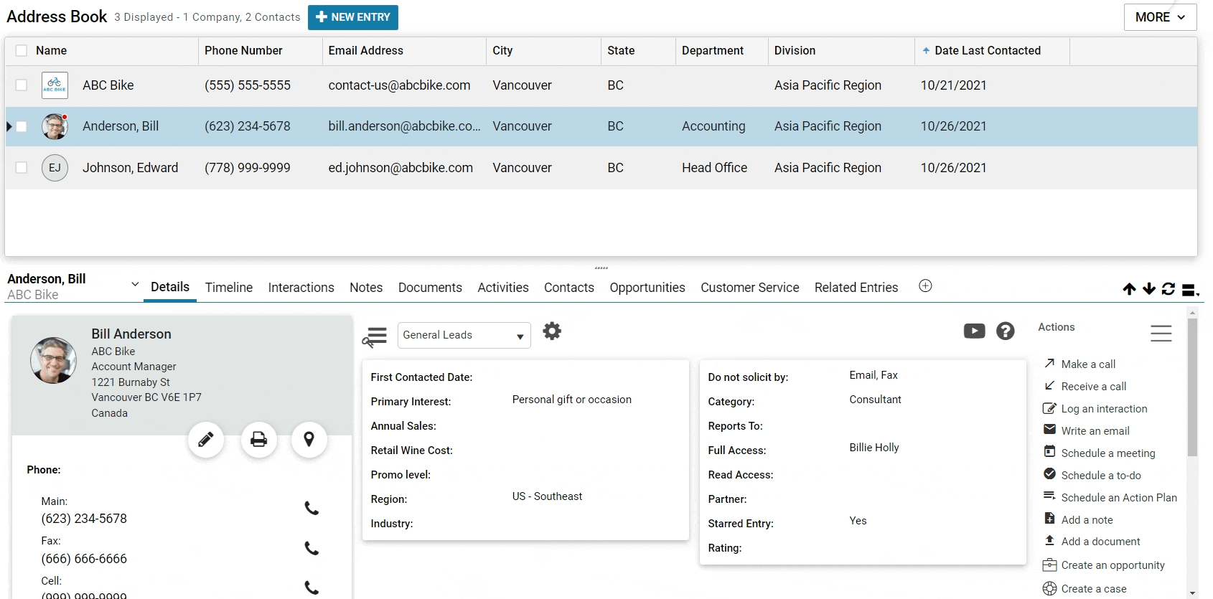Click the refresh icon in detail toolbar
The image size is (1213, 599).
pyautogui.click(x=1168, y=289)
